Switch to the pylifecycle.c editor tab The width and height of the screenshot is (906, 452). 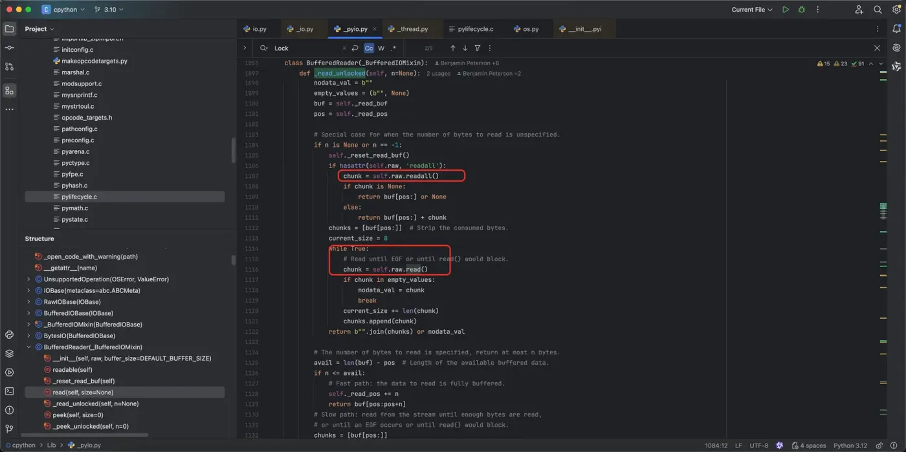[470, 29]
